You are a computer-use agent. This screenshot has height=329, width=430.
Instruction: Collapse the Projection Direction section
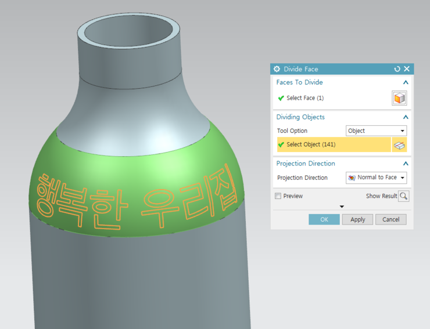click(x=406, y=164)
